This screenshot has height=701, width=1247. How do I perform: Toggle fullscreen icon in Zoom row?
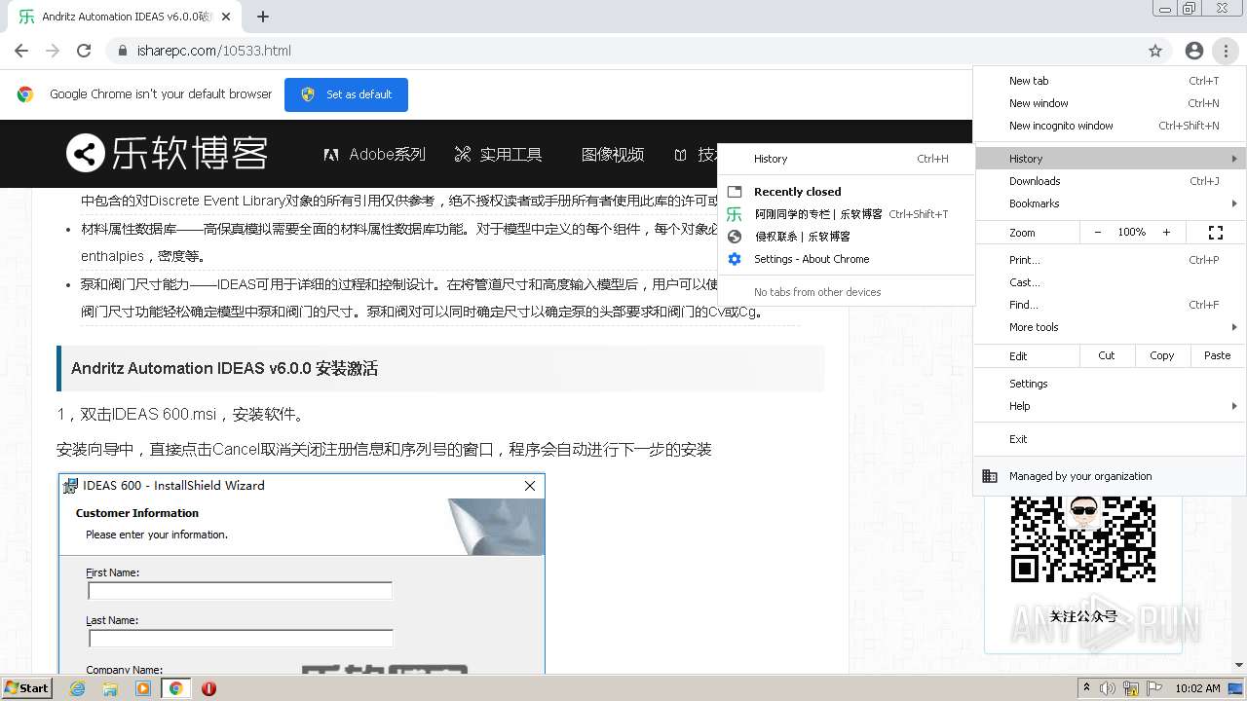1215,233
